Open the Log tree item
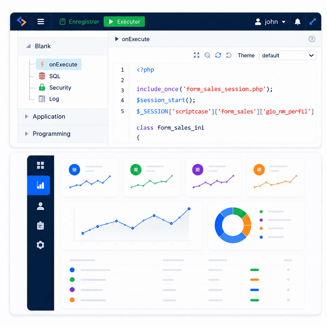The width and height of the screenshot is (327, 327). (x=49, y=99)
